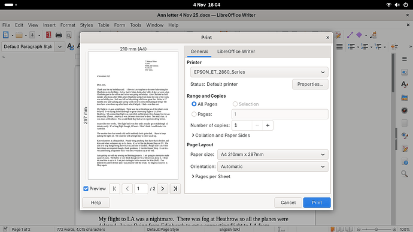Go to next preview page
The image size is (413, 232).
pos(163,189)
